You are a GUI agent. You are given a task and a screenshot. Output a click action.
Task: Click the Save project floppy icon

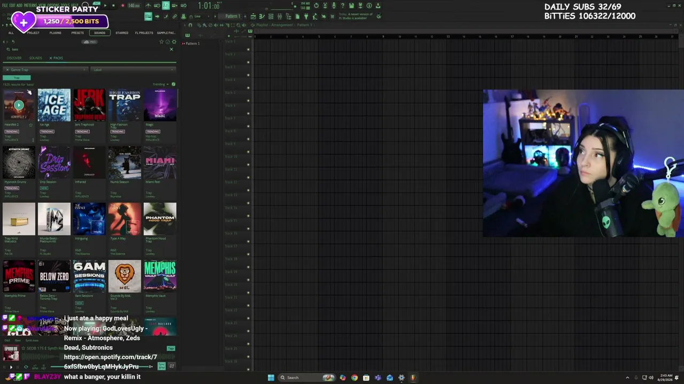coord(352,6)
